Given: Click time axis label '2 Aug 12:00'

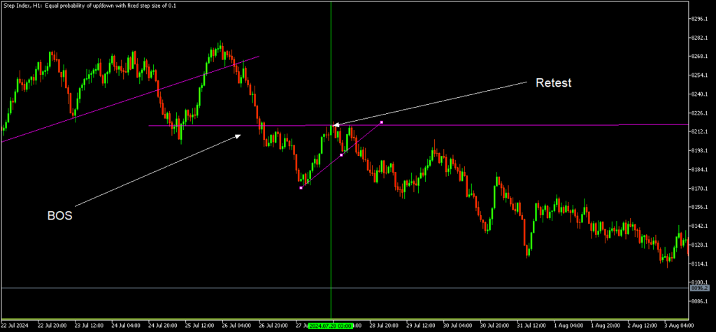Looking at the screenshot, I should 643,326.
